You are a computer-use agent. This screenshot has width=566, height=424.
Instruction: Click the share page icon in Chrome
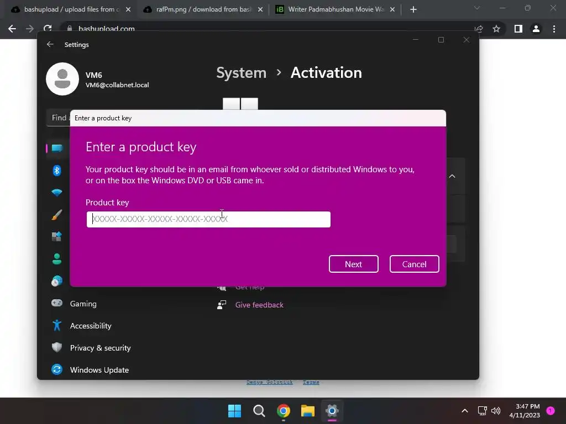(479, 29)
